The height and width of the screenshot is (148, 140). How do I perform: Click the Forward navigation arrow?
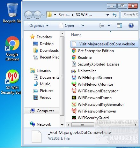[37, 15]
